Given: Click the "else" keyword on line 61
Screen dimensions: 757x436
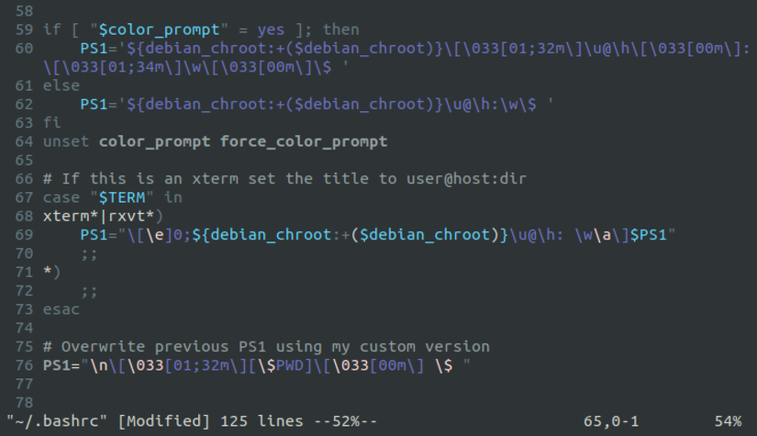Looking at the screenshot, I should click(x=61, y=85).
